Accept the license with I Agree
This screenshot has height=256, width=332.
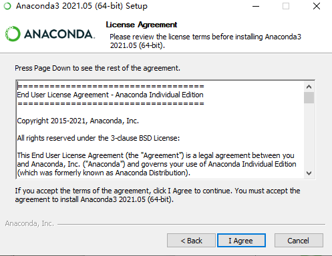tap(241, 241)
